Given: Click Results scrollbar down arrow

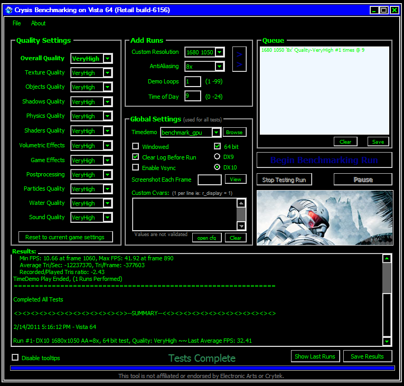Looking at the screenshot, I should click(387, 341).
